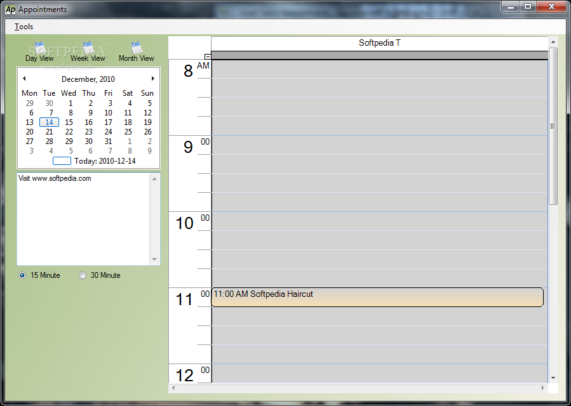Select December 13 in mini calendar

29,122
